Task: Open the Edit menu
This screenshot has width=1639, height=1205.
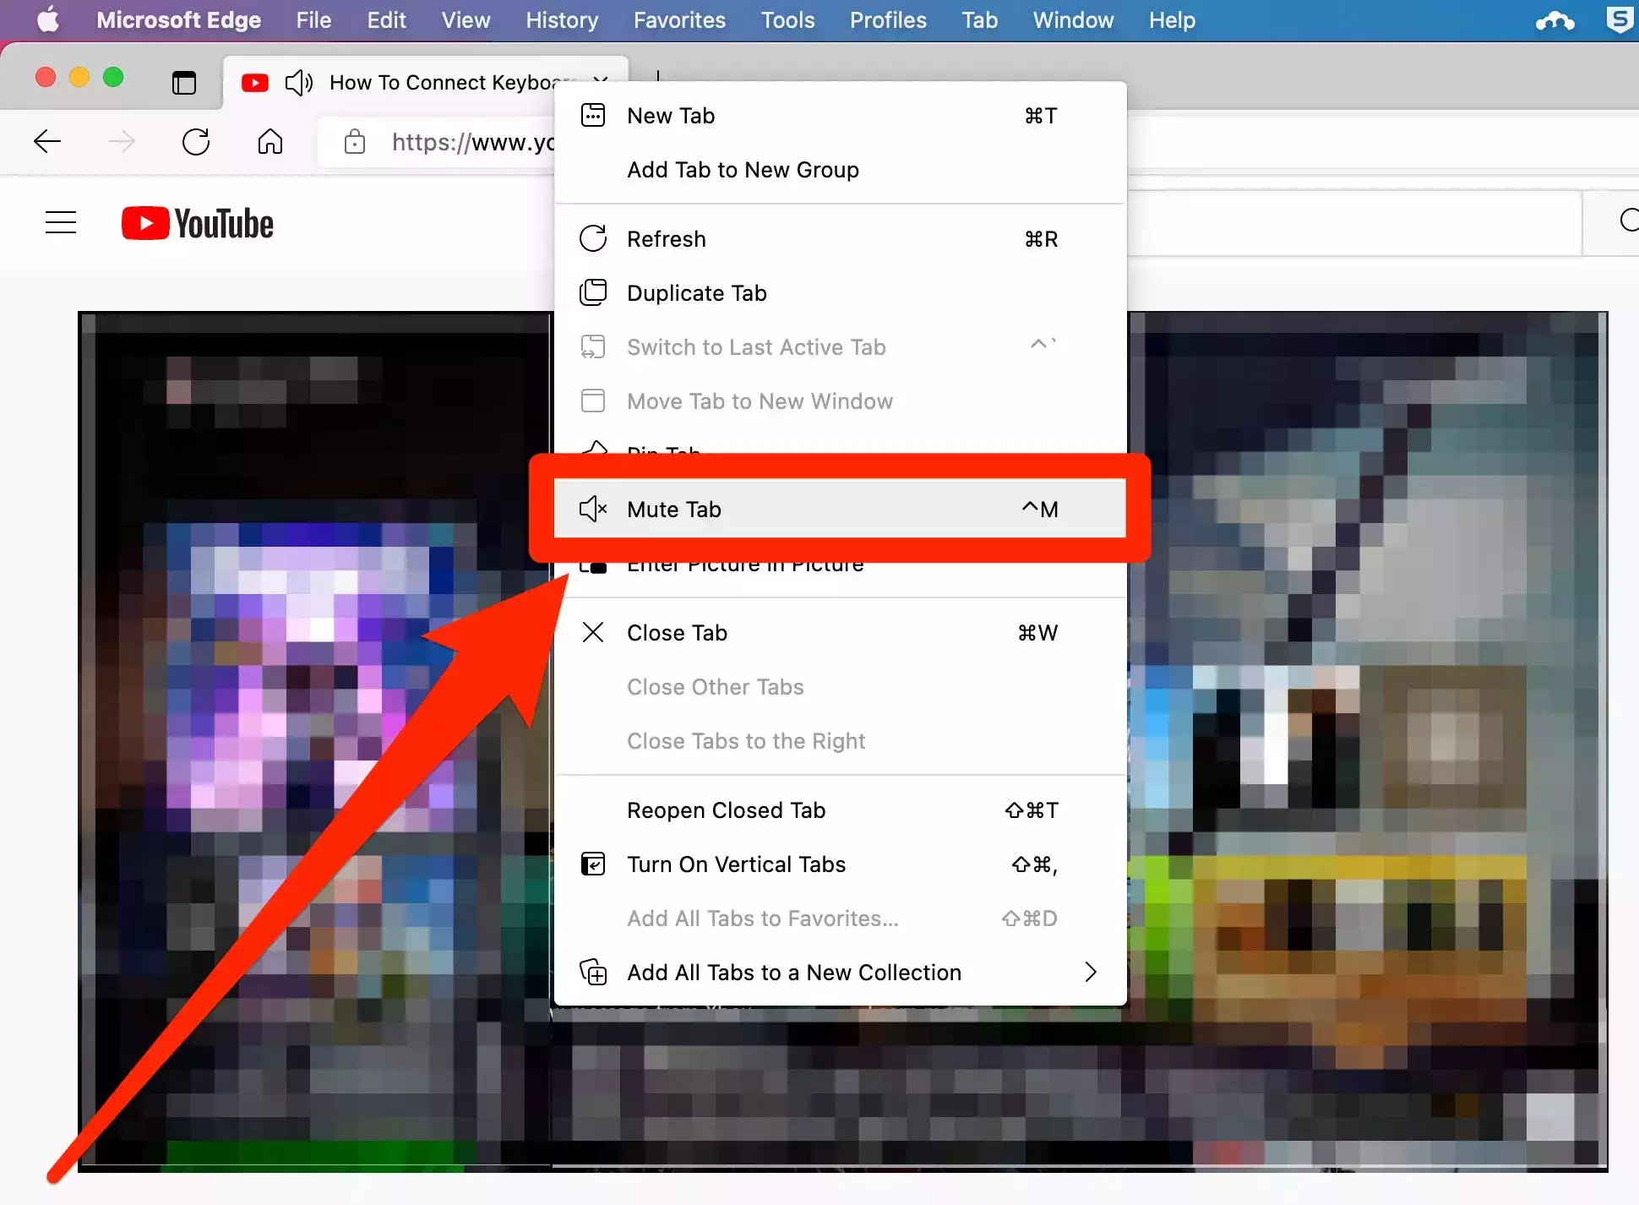Action: pyautogui.click(x=386, y=19)
